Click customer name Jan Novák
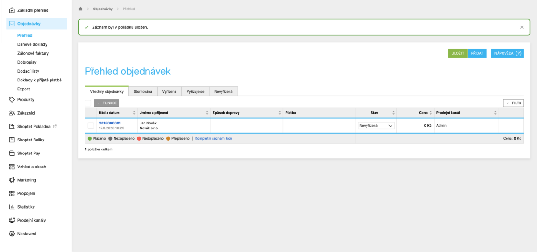The width and height of the screenshot is (537, 252). tap(149, 123)
